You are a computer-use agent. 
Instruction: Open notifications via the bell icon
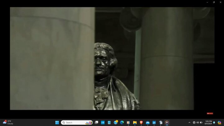[x=214, y=123]
